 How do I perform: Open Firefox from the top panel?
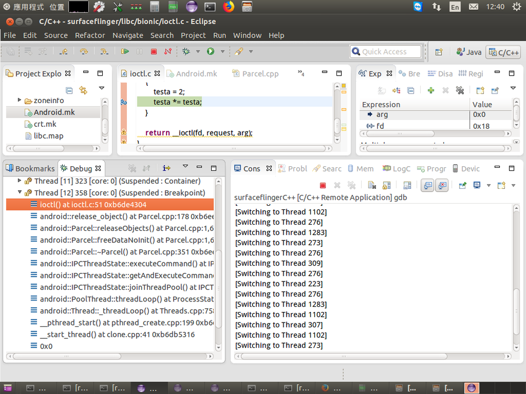coord(229,6)
